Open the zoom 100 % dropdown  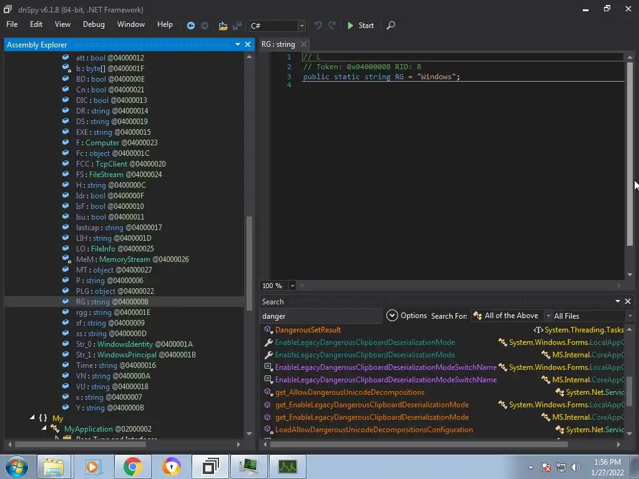click(292, 286)
